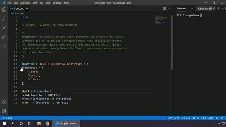The height and width of the screenshot is (127, 226).
Task: Open the Extensions view
Action: click(x=4, y=46)
